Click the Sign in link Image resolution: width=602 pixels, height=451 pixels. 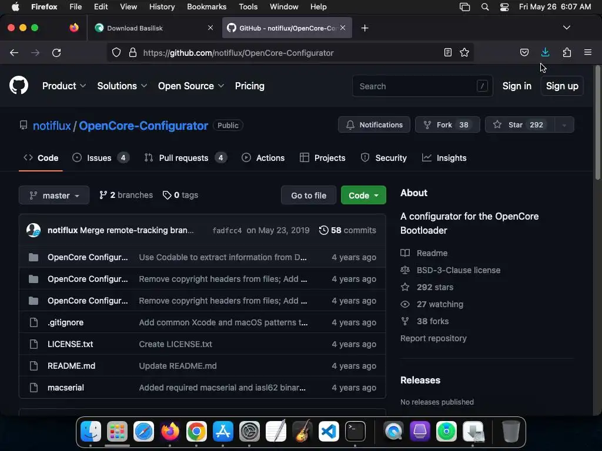tap(517, 86)
